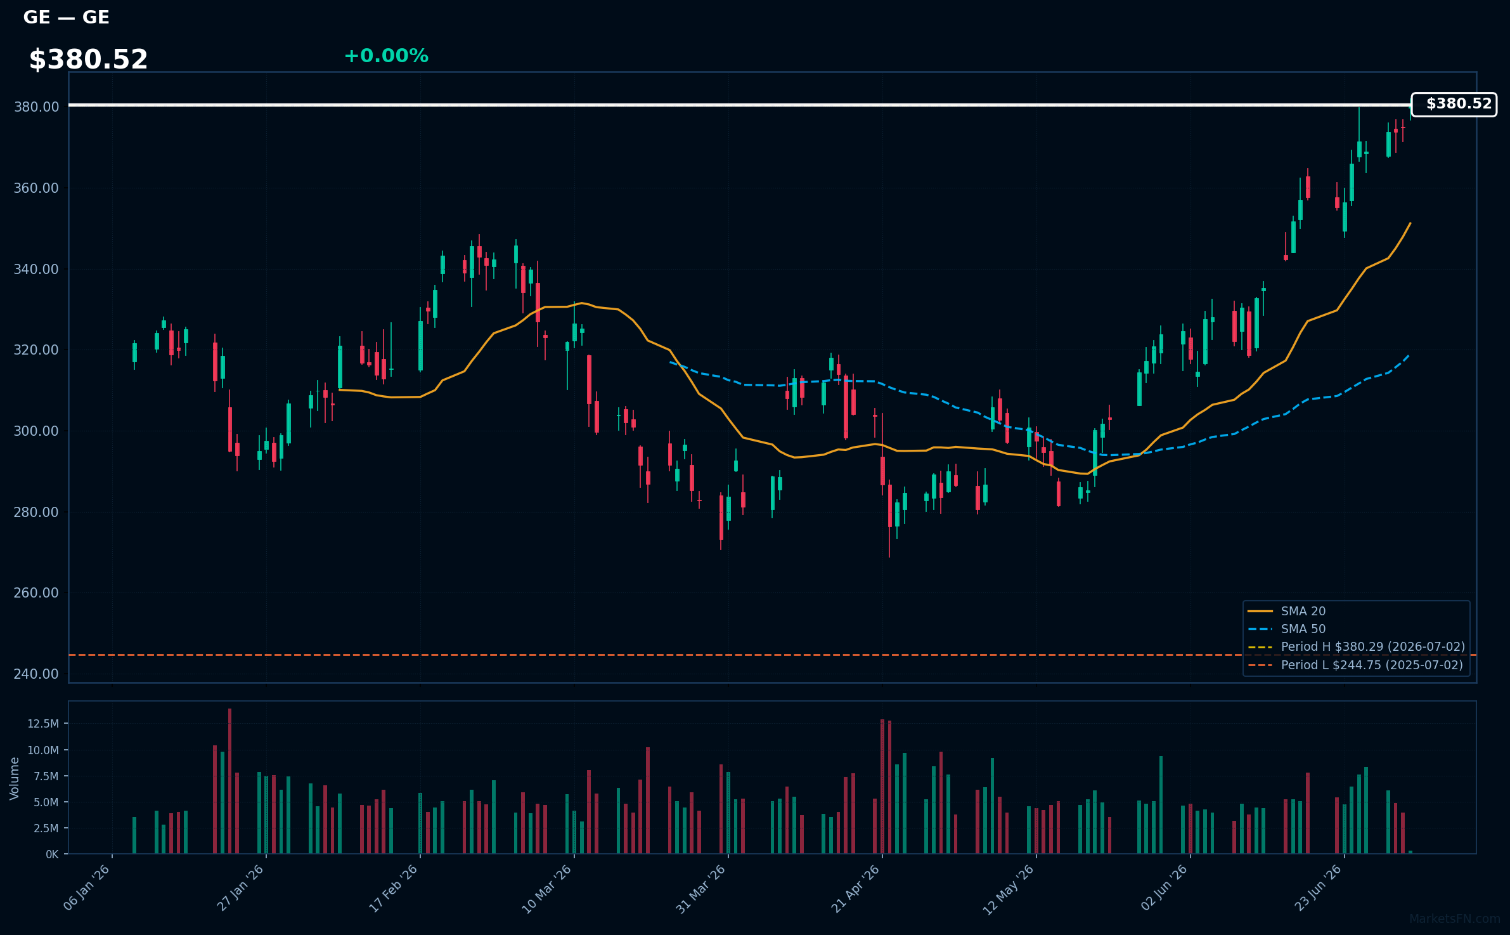The image size is (1510, 935).
Task: Click the 12 May '26 date label
Action: coord(1009,889)
